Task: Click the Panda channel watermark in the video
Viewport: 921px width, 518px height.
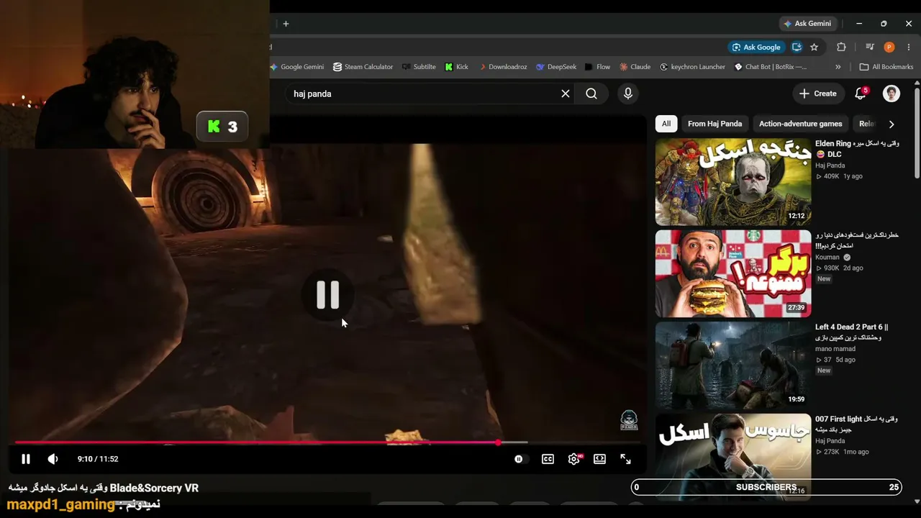Action: coord(629,420)
